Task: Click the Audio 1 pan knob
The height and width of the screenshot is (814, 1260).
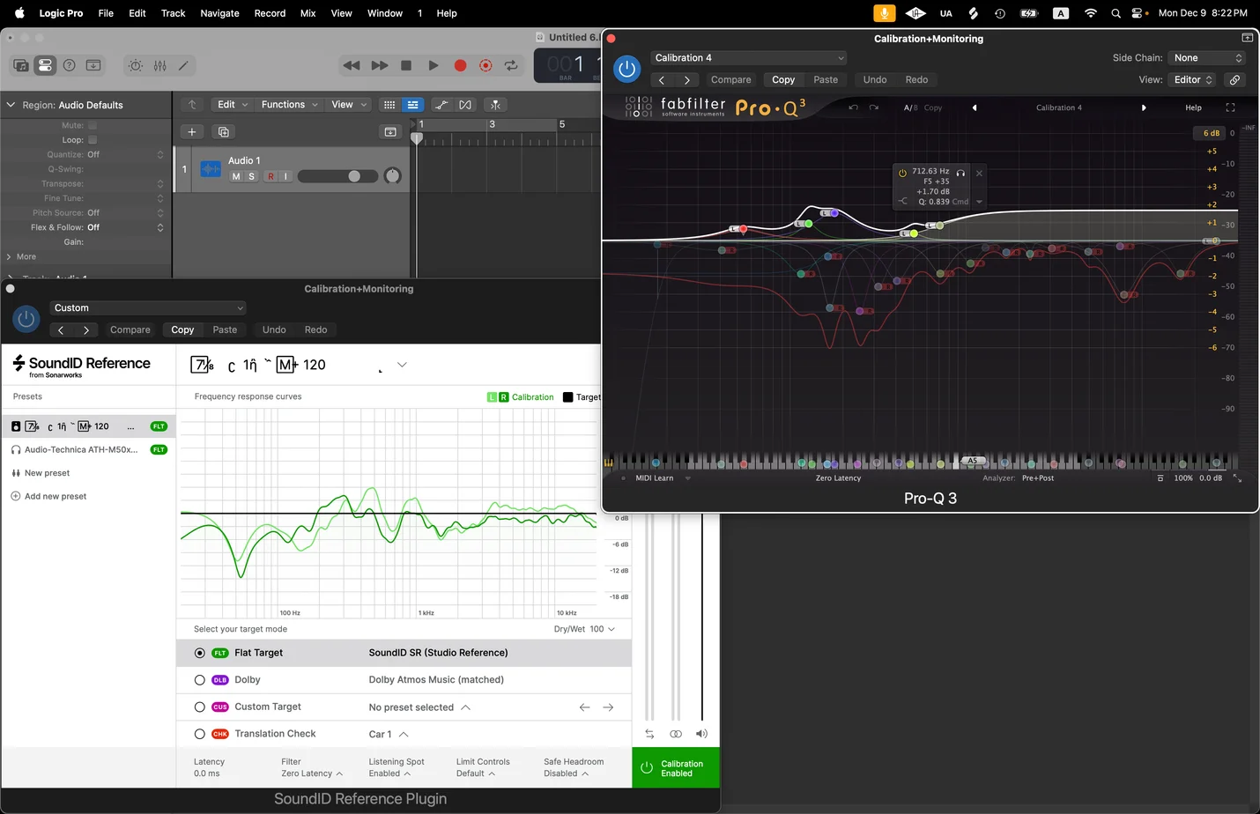Action: point(393,176)
